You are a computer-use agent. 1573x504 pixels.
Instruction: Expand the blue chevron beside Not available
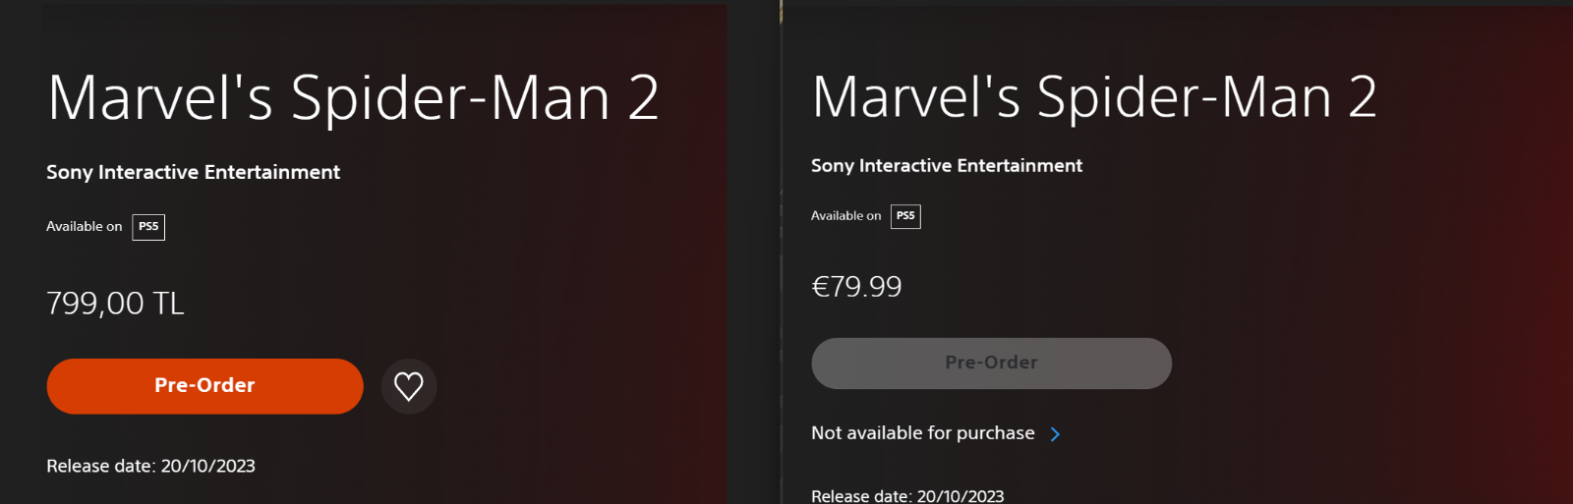1055,434
